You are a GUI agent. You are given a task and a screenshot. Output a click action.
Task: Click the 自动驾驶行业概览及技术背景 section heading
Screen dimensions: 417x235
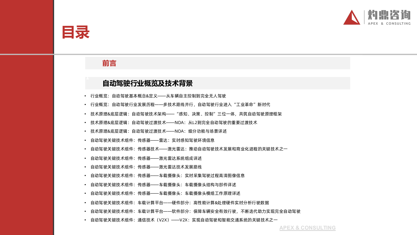coord(148,83)
